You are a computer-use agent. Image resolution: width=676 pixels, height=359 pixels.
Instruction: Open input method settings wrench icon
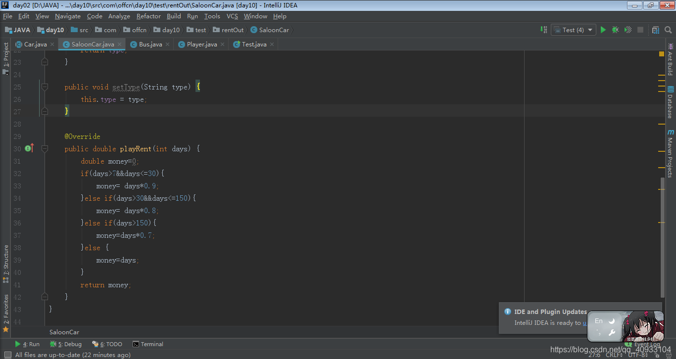[x=612, y=333]
